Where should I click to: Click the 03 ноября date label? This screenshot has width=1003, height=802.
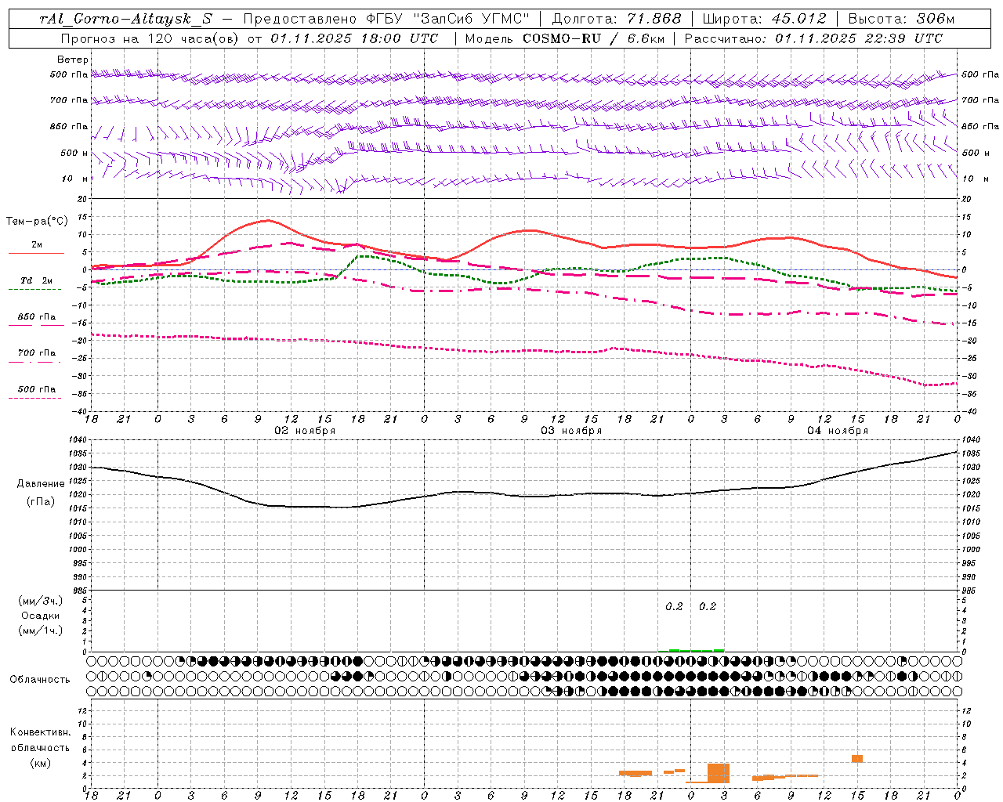571,430
